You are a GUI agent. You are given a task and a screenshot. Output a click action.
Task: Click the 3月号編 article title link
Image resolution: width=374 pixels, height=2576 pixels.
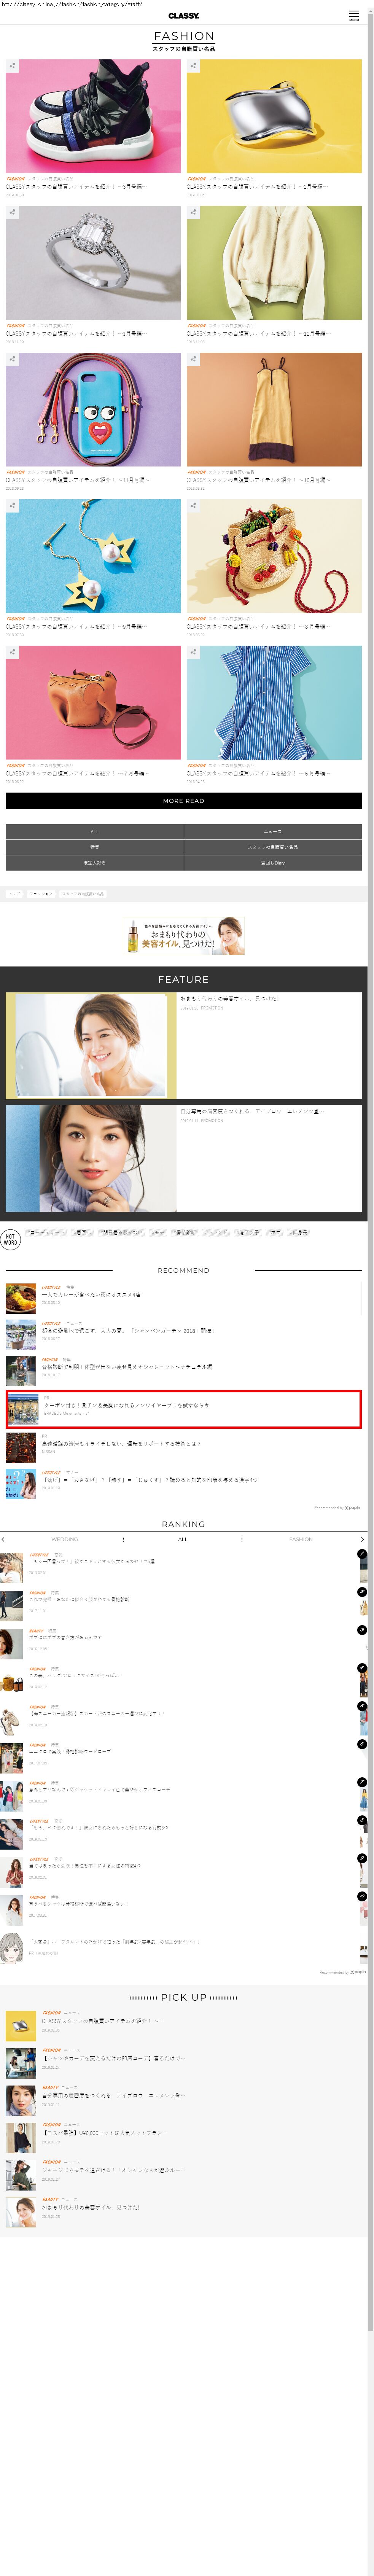[x=76, y=187]
